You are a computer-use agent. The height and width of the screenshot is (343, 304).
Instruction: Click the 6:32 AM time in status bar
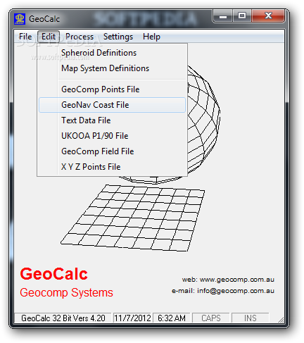click(172, 318)
